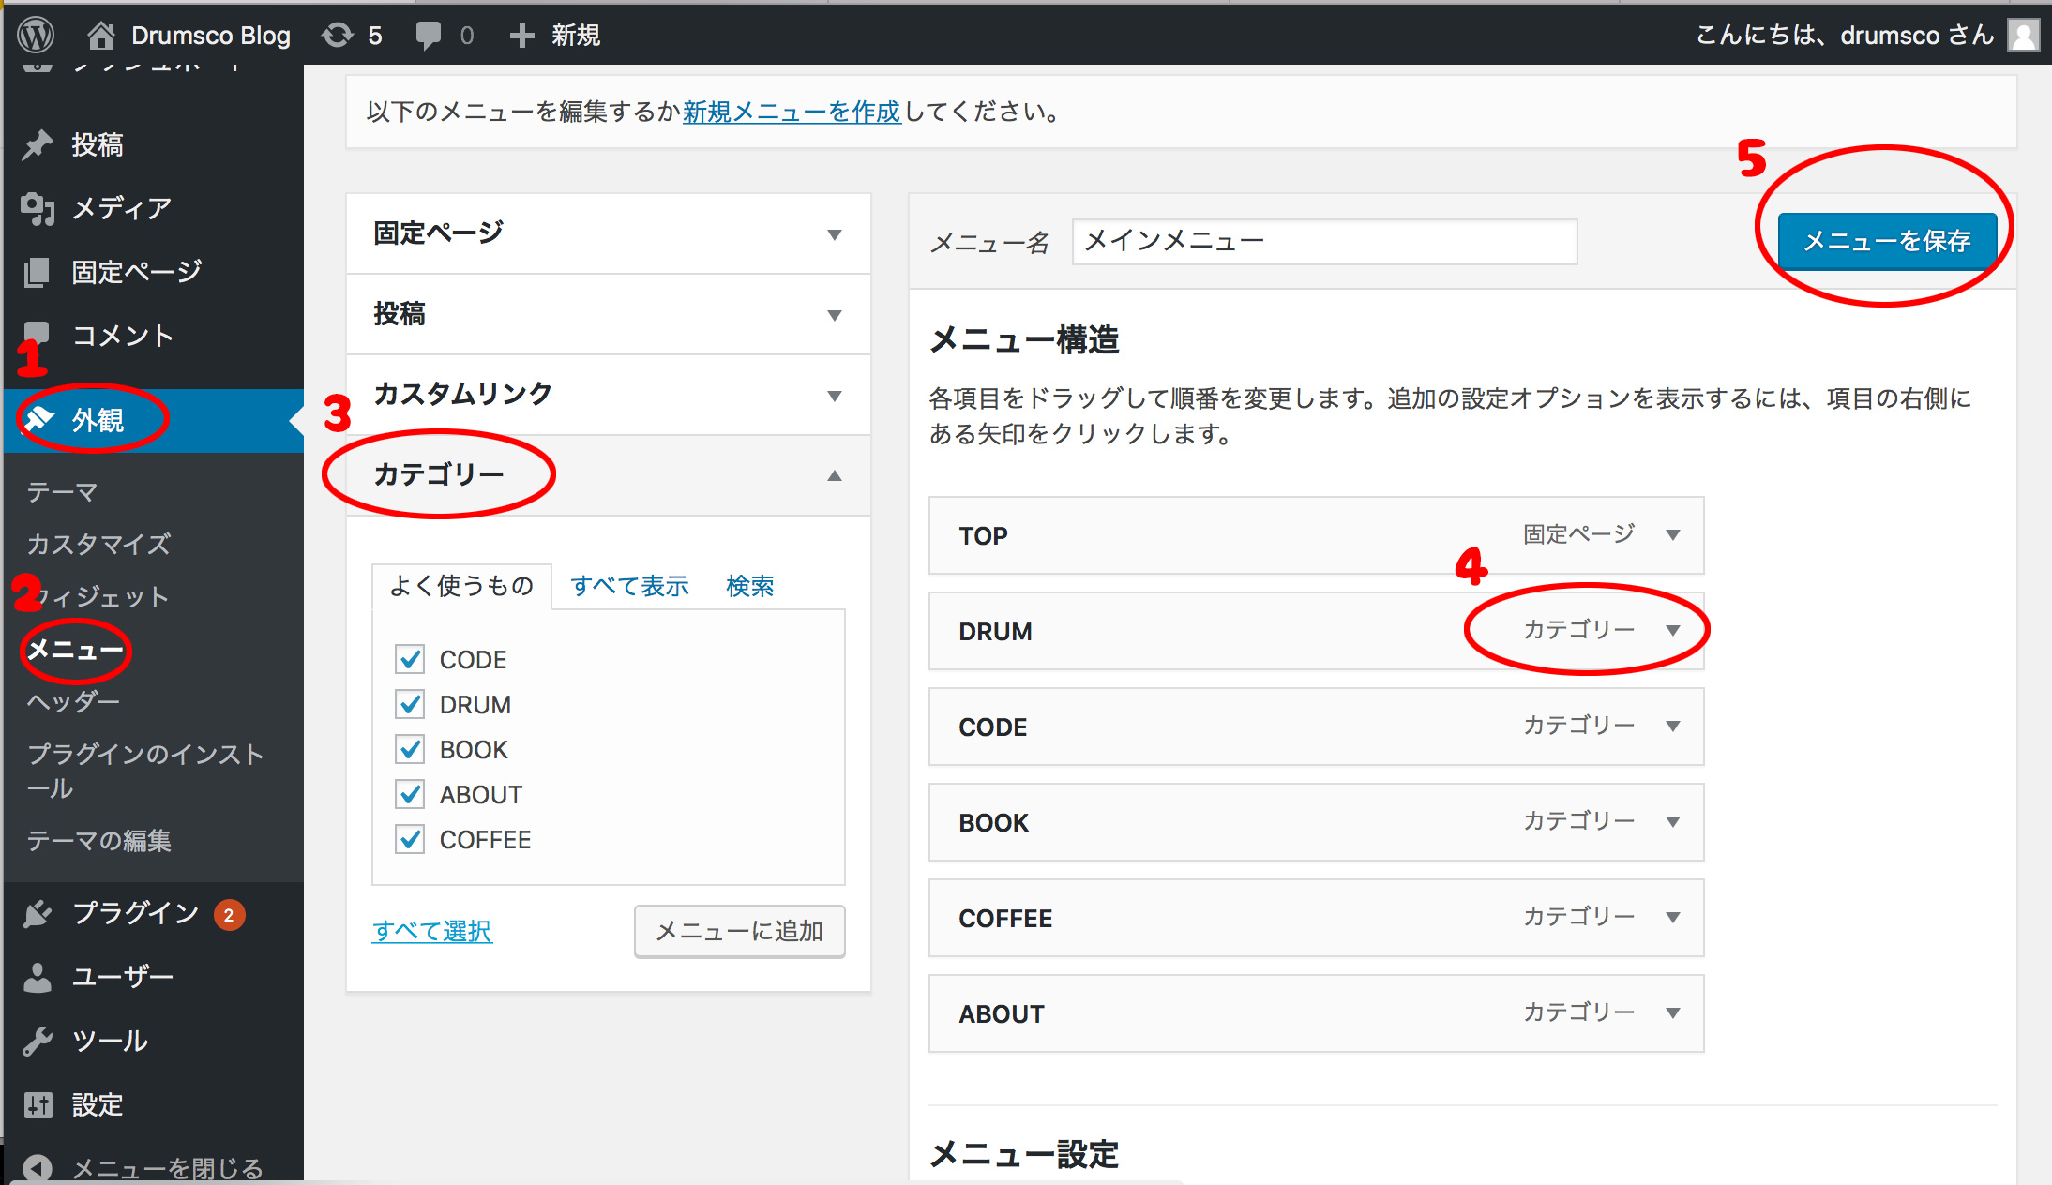Click the plugin icon for プラグイン
Image resolution: width=2052 pixels, height=1185 pixels.
tap(38, 913)
